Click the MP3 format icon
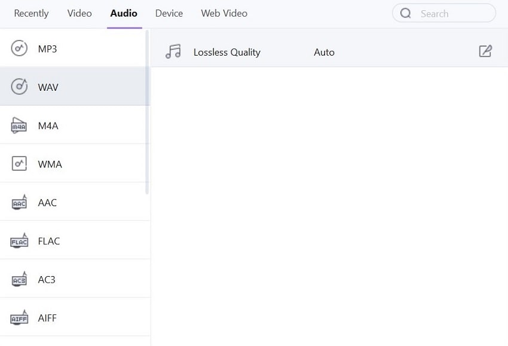508x346 pixels. [20, 48]
